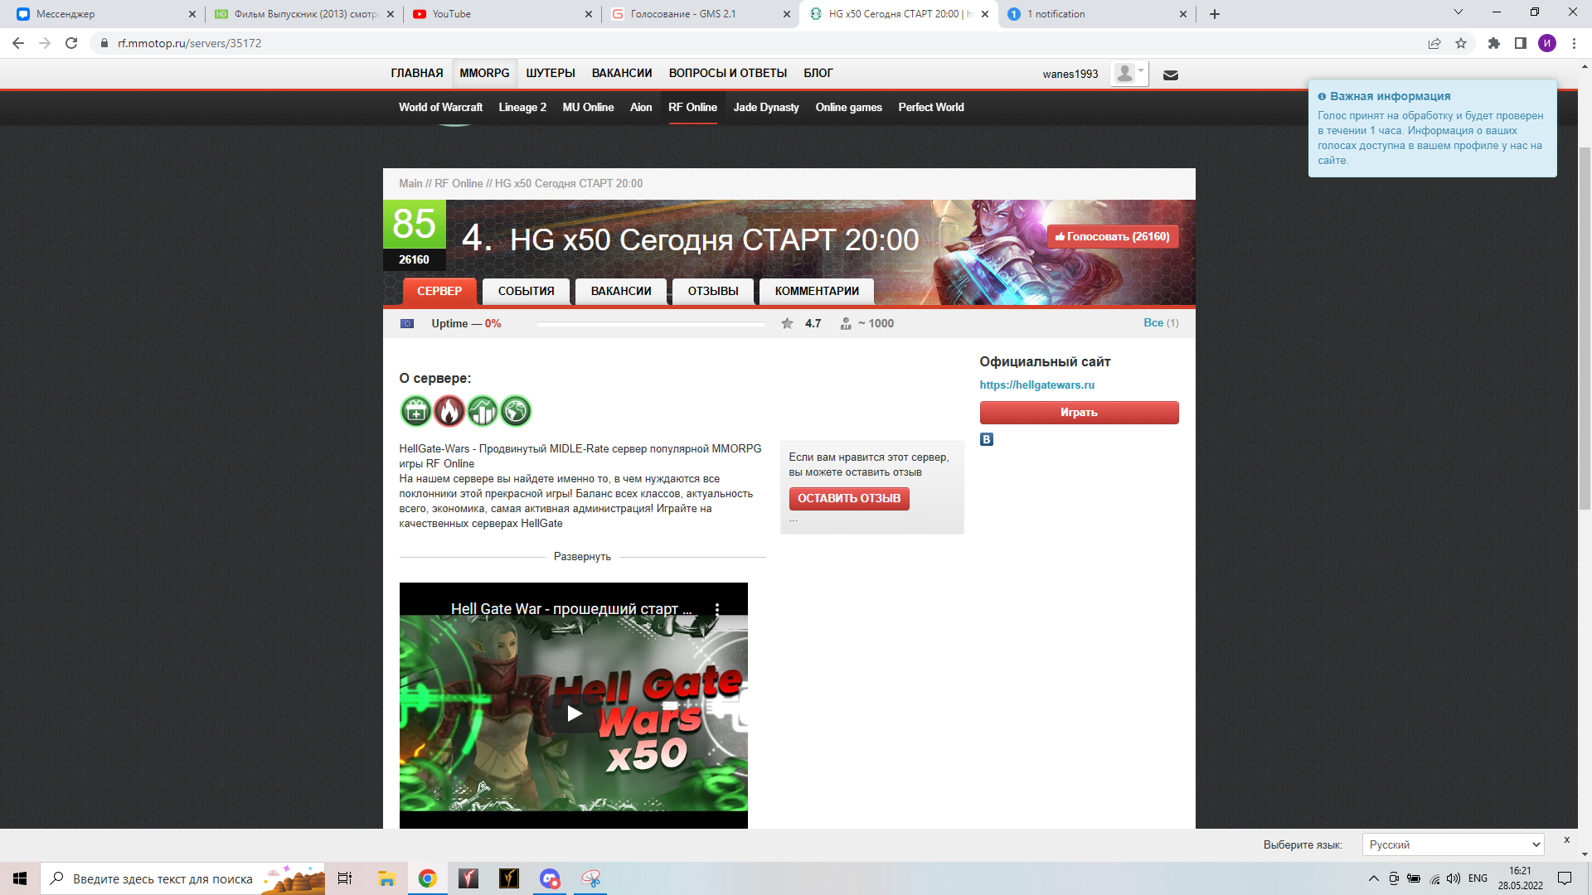Viewport: 1592px width, 895px height.
Task: Open Chrome profile avatar
Action: tap(1547, 43)
